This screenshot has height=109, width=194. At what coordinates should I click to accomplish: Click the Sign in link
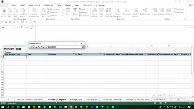tap(191, 5)
